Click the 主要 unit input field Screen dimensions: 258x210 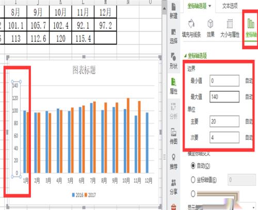click(224, 121)
